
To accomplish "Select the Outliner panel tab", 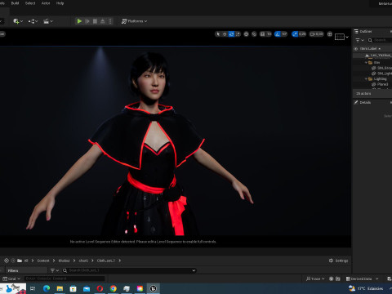I will click(363, 32).
